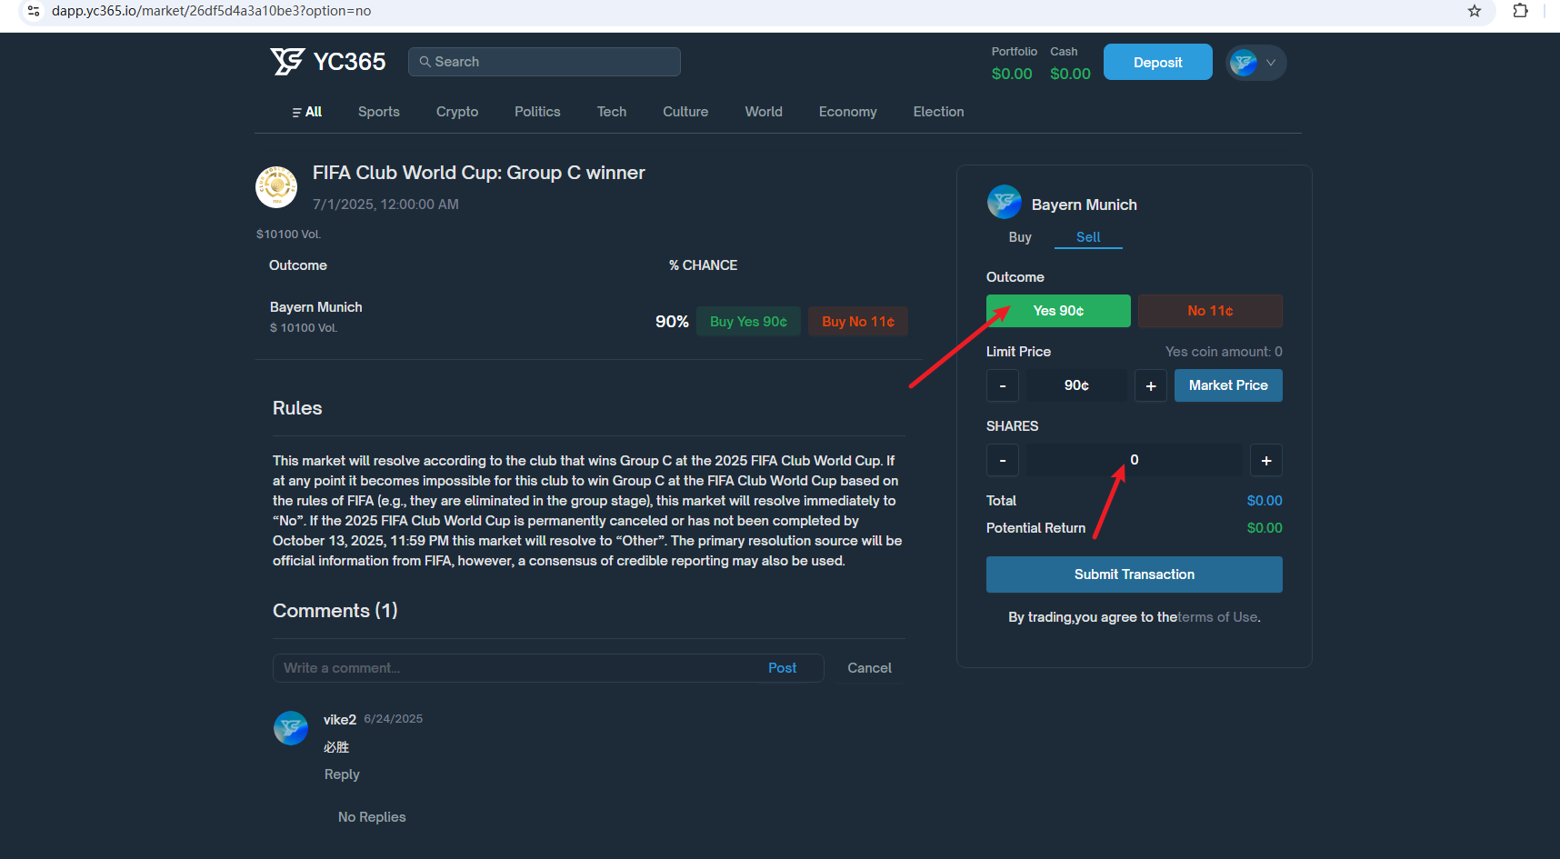Choose the No 11¢ outcome

1210,311
